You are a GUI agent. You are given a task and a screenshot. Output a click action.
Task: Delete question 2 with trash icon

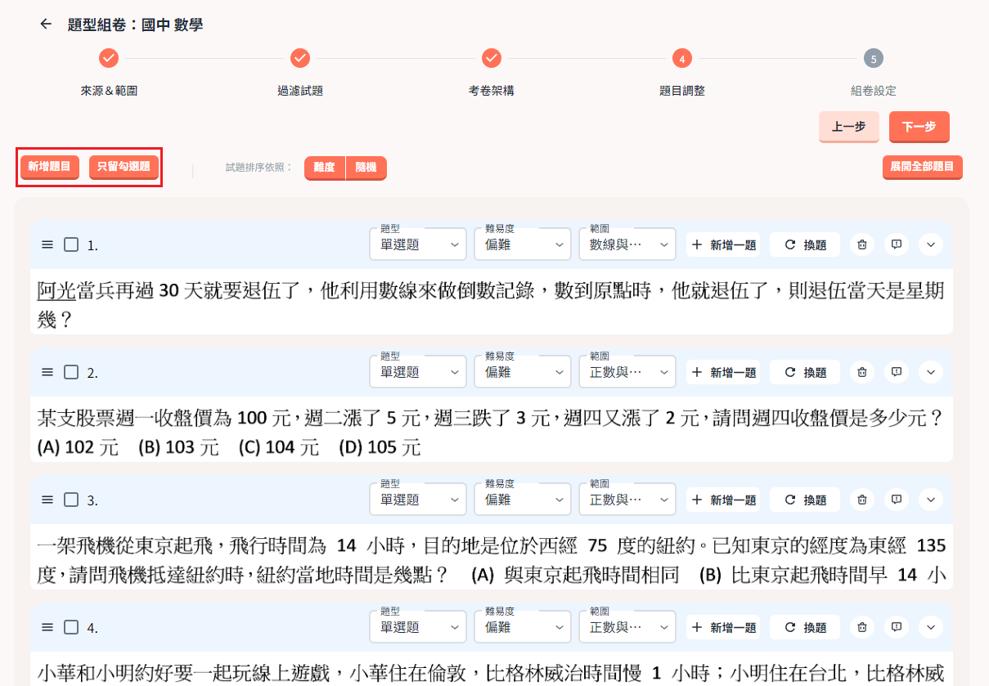point(861,372)
